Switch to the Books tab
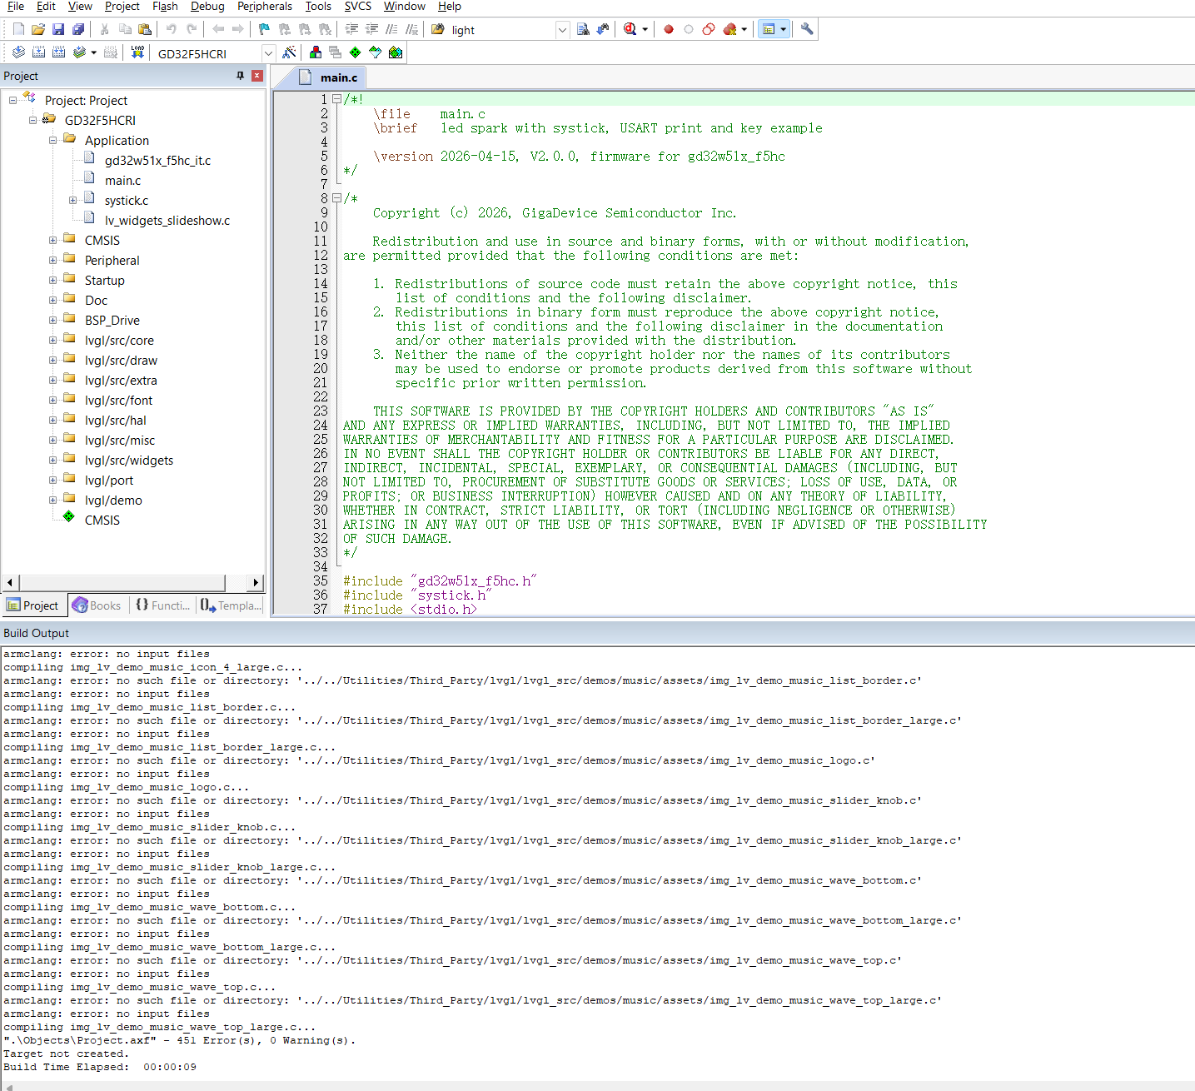Screen dimensions: 1195x1091 click(97, 605)
